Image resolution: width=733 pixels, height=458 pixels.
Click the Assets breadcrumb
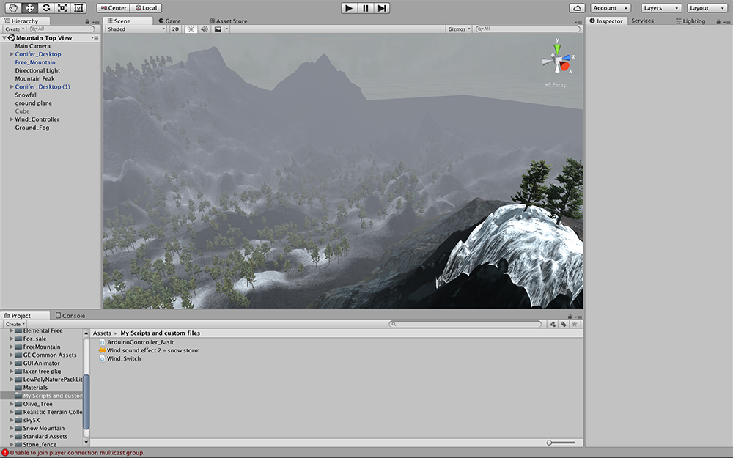coord(102,333)
